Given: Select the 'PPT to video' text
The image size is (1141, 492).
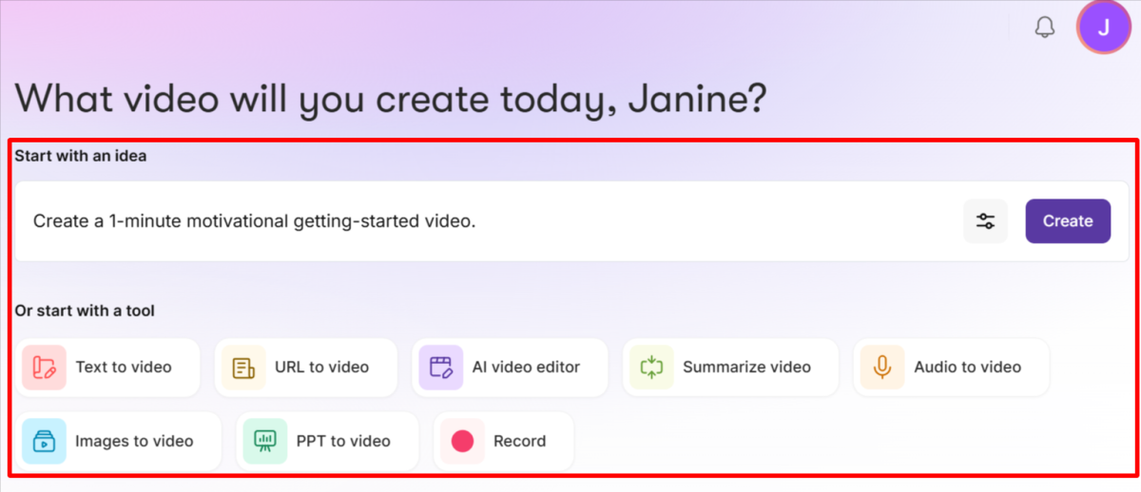Looking at the screenshot, I should [x=343, y=441].
